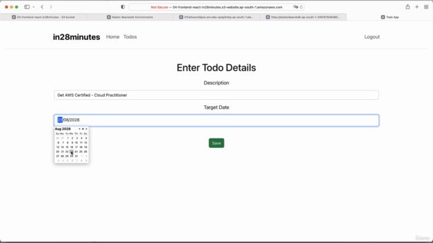Pick date 27 in the calendar

point(58,156)
